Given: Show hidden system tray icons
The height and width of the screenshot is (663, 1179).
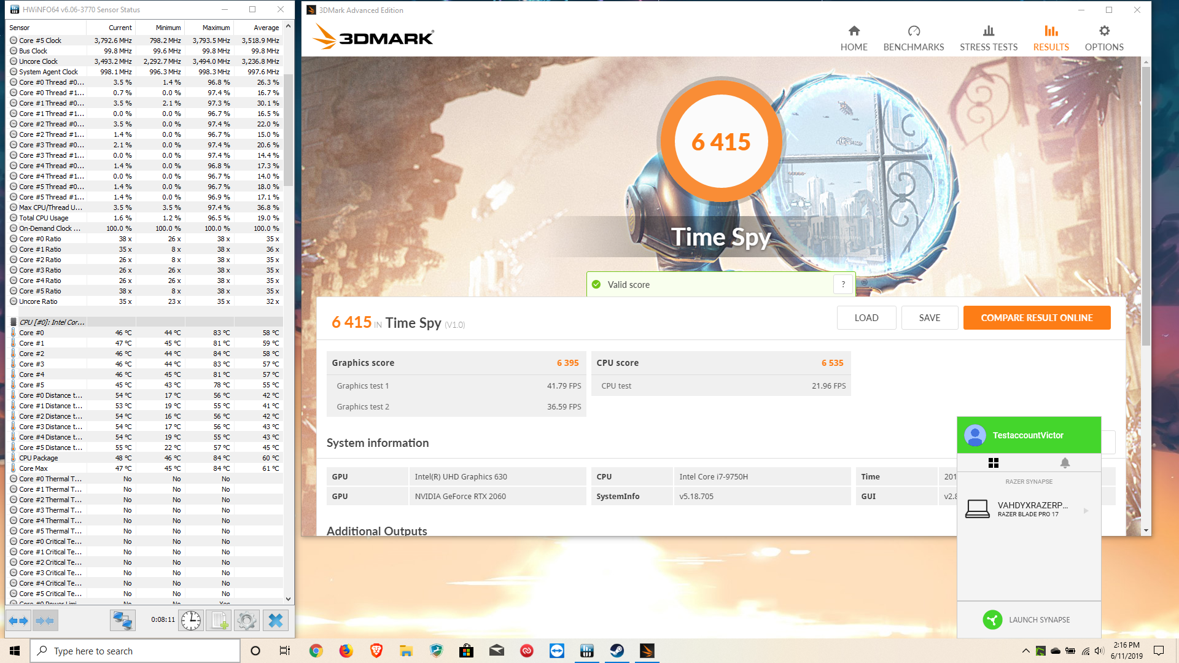Looking at the screenshot, I should pos(1025,651).
